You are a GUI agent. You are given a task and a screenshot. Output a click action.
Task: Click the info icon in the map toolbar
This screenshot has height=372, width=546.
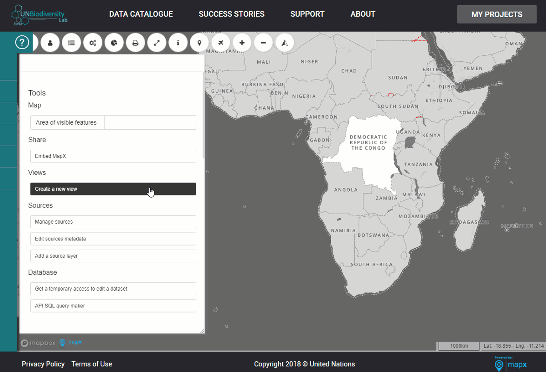tap(178, 43)
